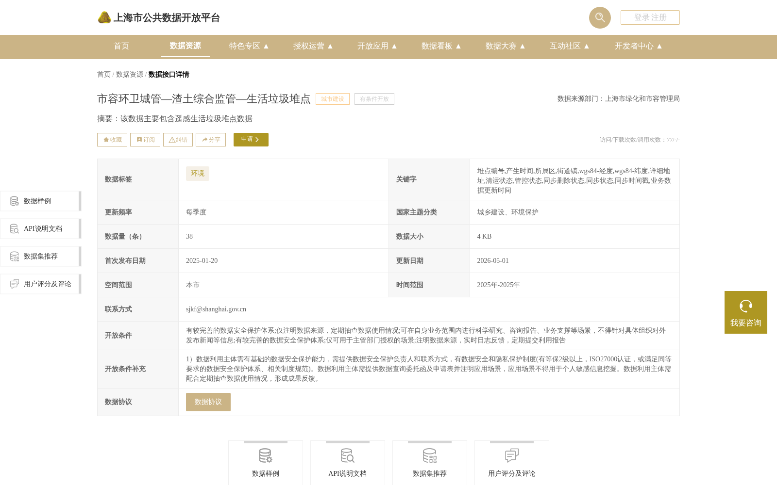Screen dimensions: 777x485
Task: Click the 城市建设 category tag
Action: (333, 99)
